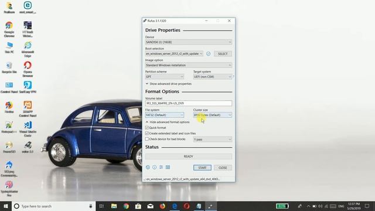Open File Explorer from taskbar

[x=114, y=206]
